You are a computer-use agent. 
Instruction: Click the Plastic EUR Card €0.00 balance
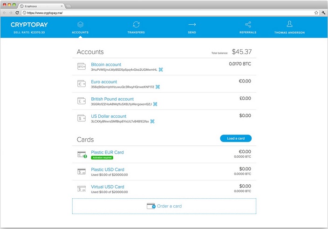pyautogui.click(x=245, y=151)
